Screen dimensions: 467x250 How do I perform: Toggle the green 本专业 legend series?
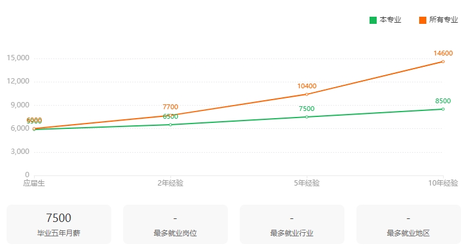[x=385, y=20]
